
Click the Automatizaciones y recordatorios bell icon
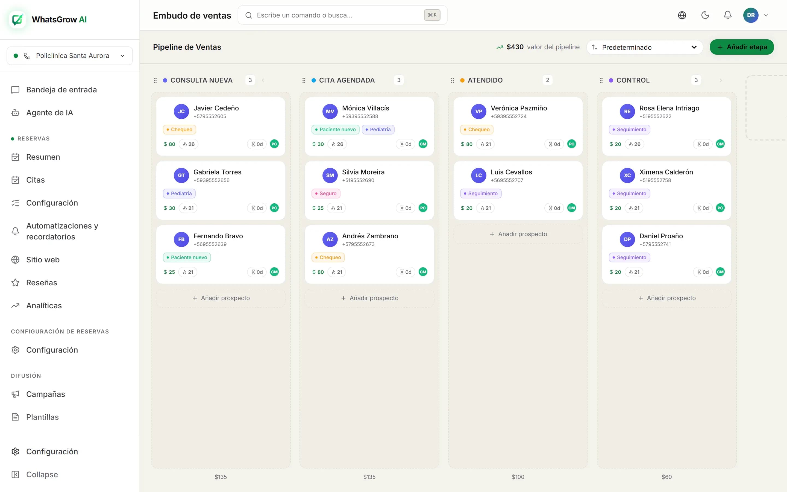tap(15, 231)
